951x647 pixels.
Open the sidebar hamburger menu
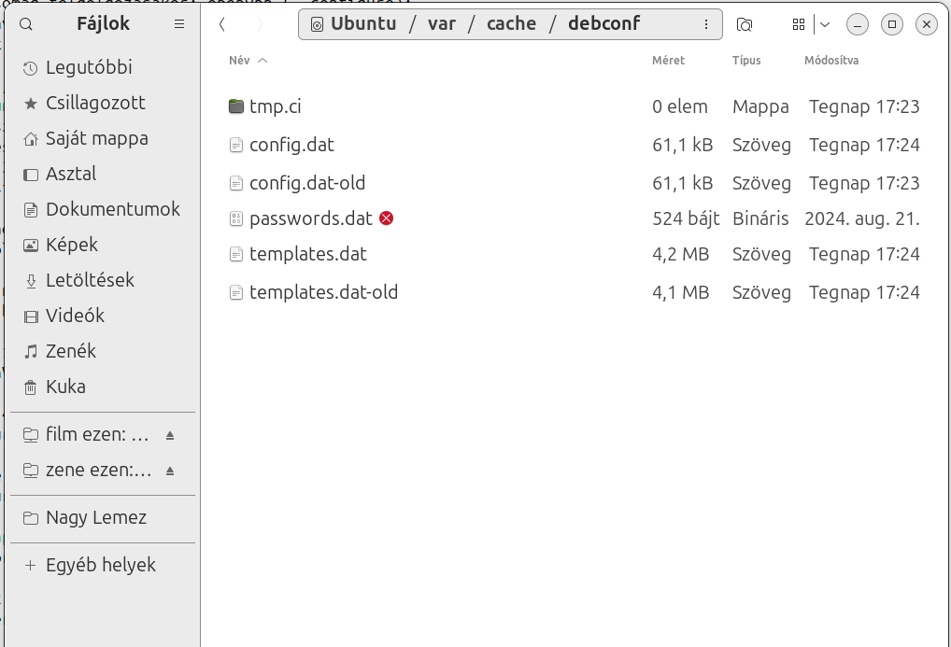pos(179,24)
